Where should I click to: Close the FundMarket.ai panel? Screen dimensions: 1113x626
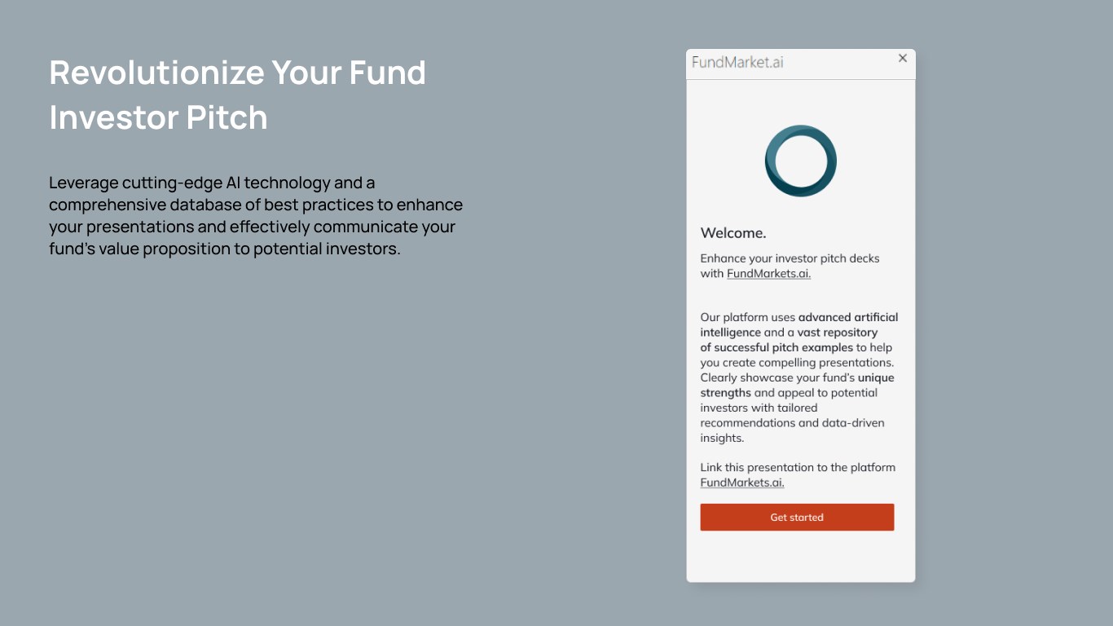pyautogui.click(x=902, y=58)
